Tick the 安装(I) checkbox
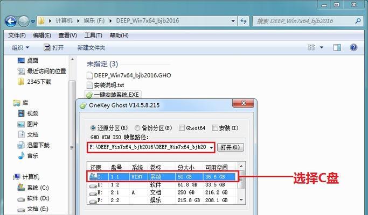368x215 pixels. point(214,128)
